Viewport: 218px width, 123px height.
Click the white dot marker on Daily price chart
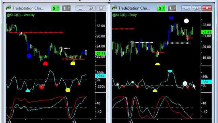tap(186, 21)
